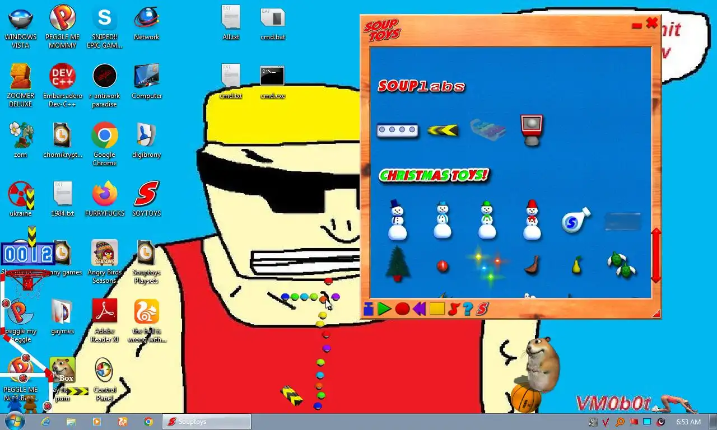Select the cmd.txt file on the desktop
Viewport: 717px width, 430px height.
pyautogui.click(x=231, y=82)
